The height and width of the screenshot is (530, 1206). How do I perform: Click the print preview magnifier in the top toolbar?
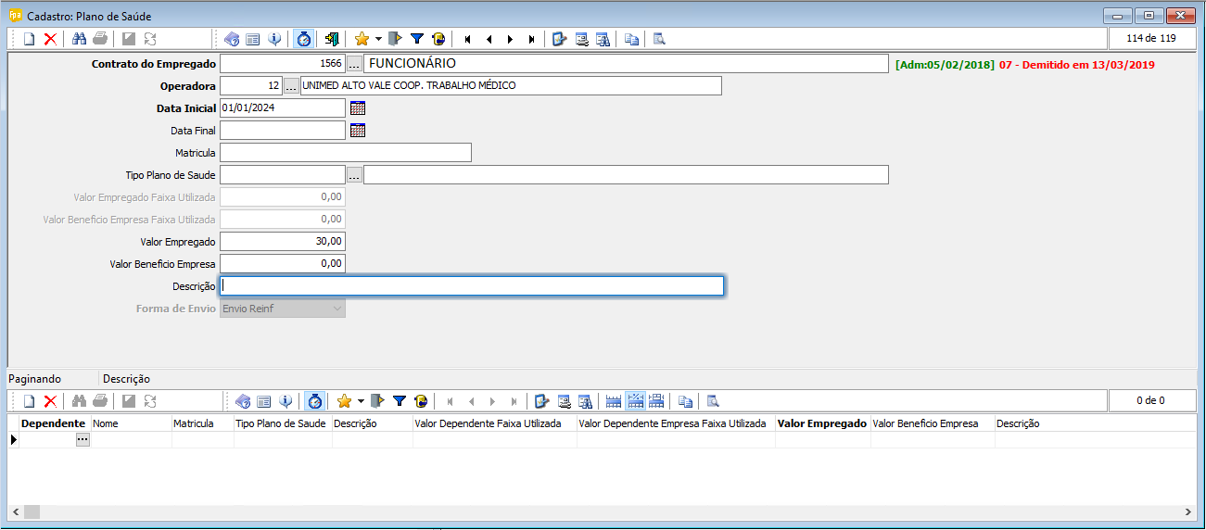(x=659, y=39)
